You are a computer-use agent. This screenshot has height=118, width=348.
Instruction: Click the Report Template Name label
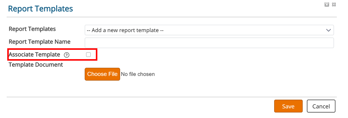pos(40,42)
